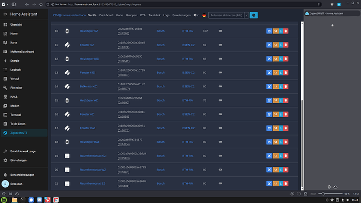Open Raumthermostat WZ device link
The height and width of the screenshot is (203, 361).
[93, 170]
